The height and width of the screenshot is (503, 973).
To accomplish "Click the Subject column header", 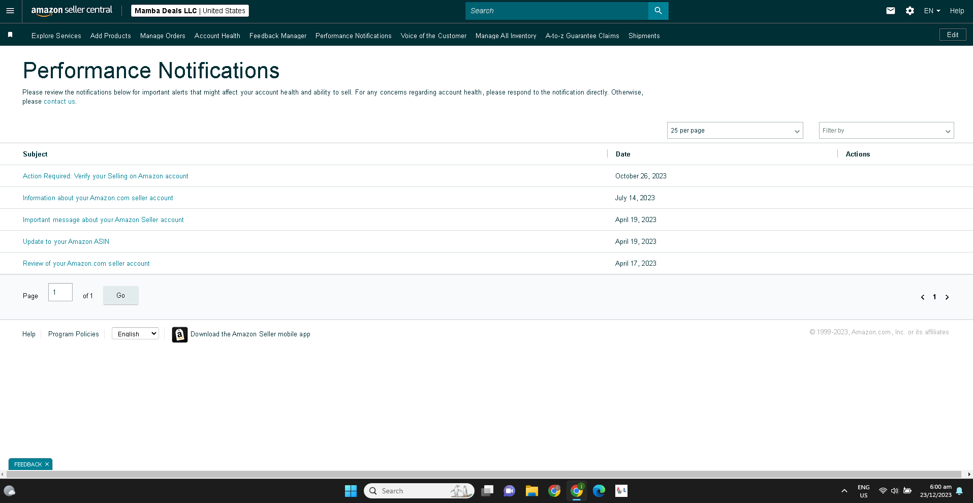I will (x=35, y=154).
